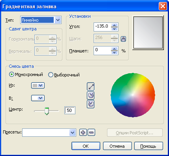Screen dimensions: 169x156
Task: Click the Угол input field
Action: tap(102, 27)
